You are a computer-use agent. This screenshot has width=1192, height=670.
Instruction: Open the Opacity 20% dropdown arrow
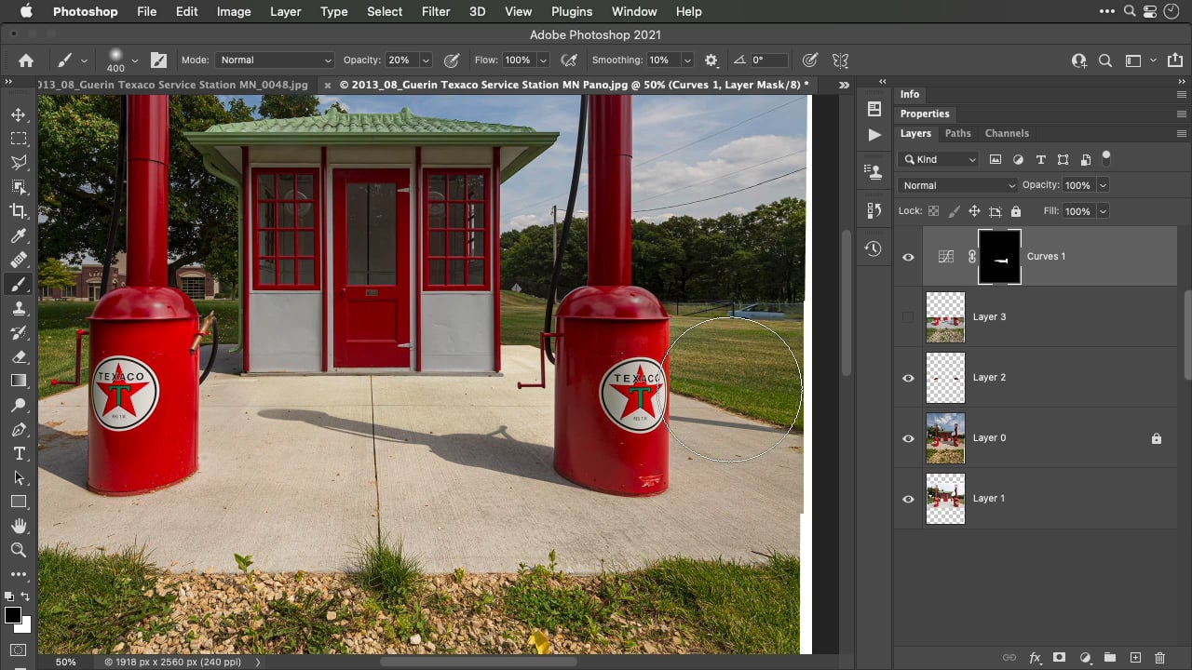426,60
